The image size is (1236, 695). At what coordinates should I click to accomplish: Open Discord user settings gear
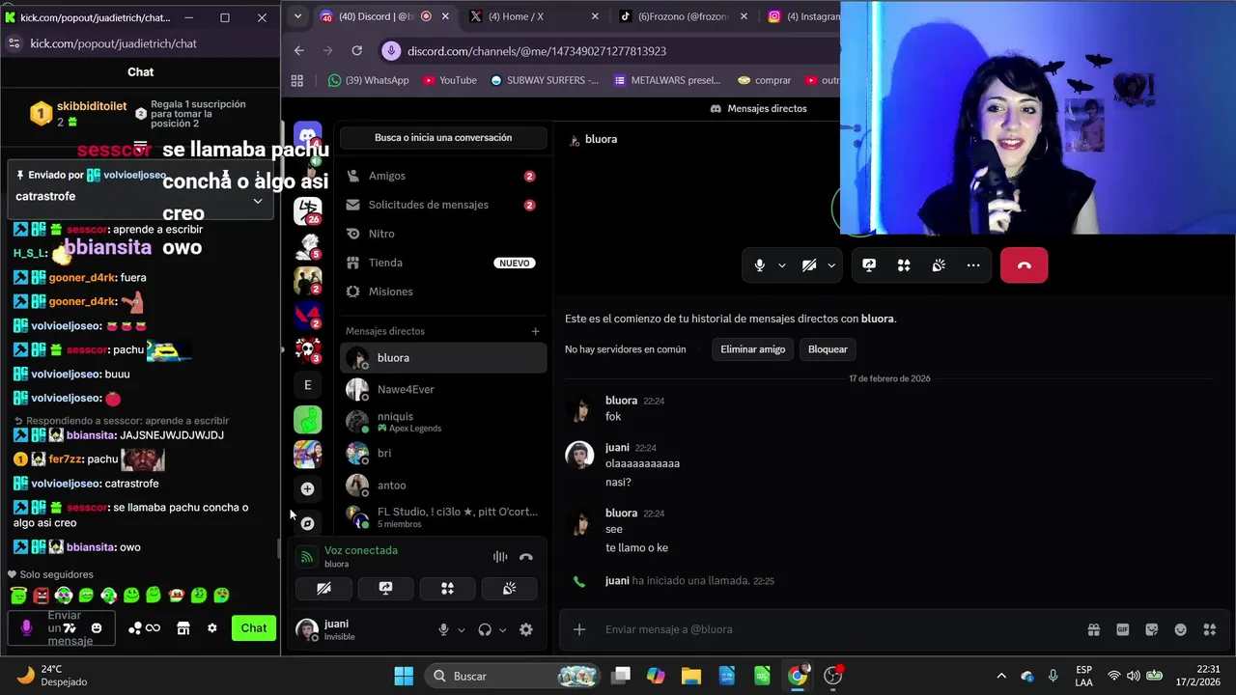pos(526,629)
